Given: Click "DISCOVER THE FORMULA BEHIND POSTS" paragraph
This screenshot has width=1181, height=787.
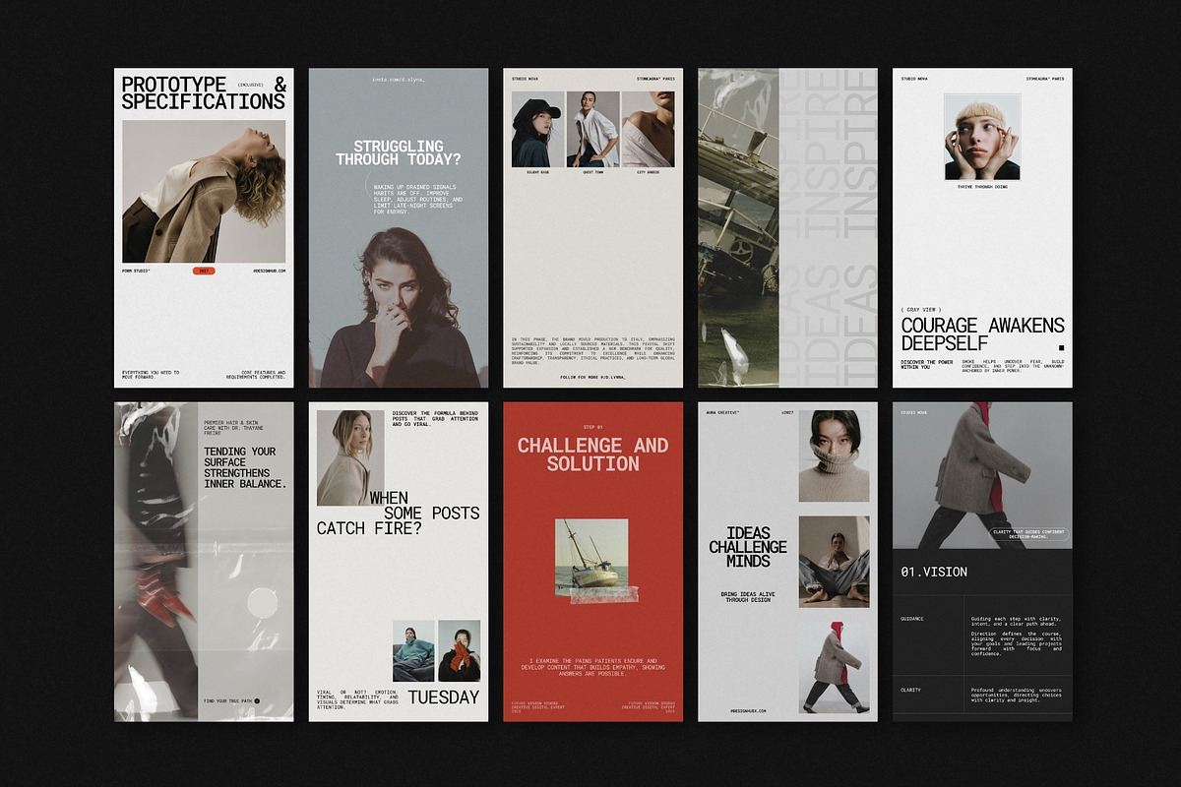Looking at the screenshot, I should click(435, 420).
